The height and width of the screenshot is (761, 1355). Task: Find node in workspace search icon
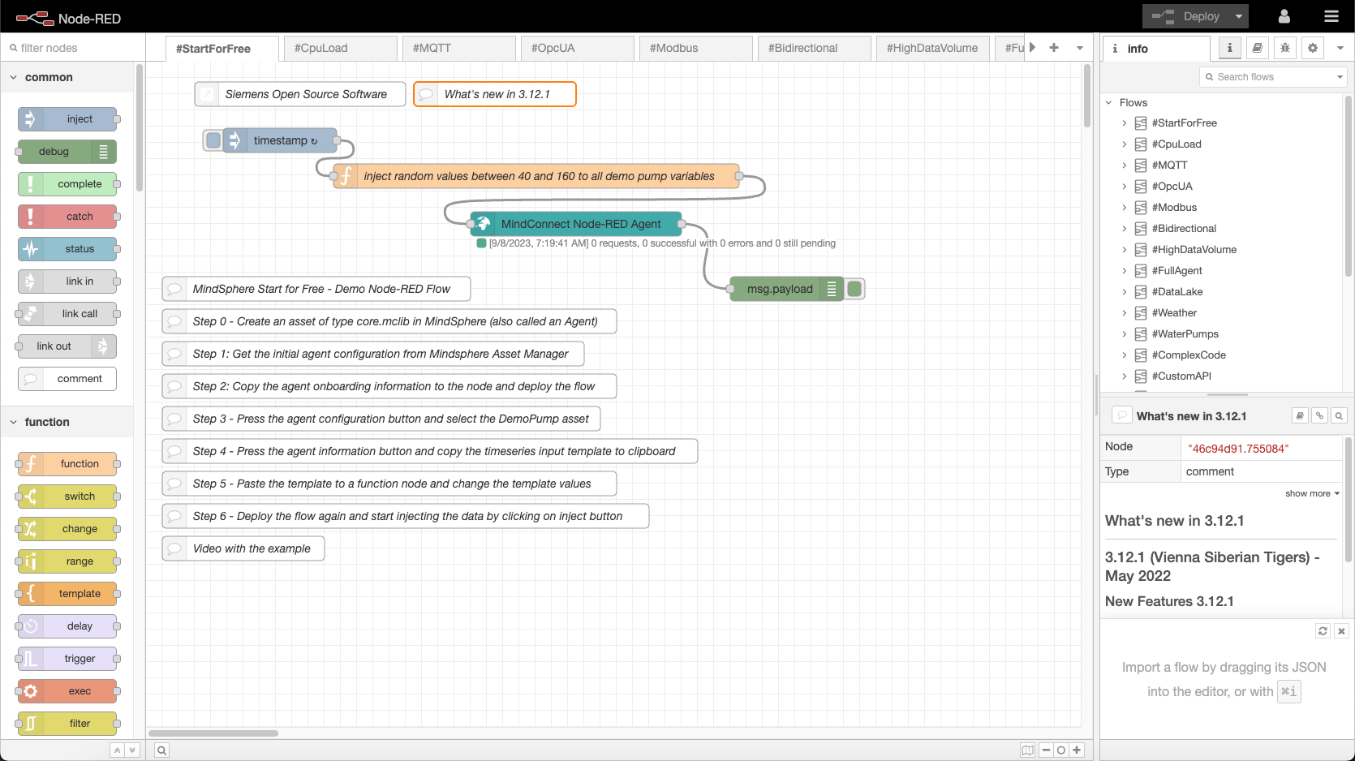pyautogui.click(x=1340, y=415)
